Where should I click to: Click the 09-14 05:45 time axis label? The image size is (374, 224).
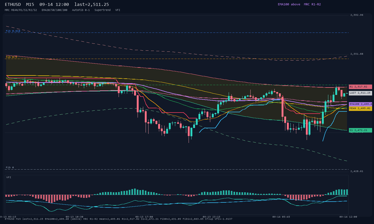281,217
